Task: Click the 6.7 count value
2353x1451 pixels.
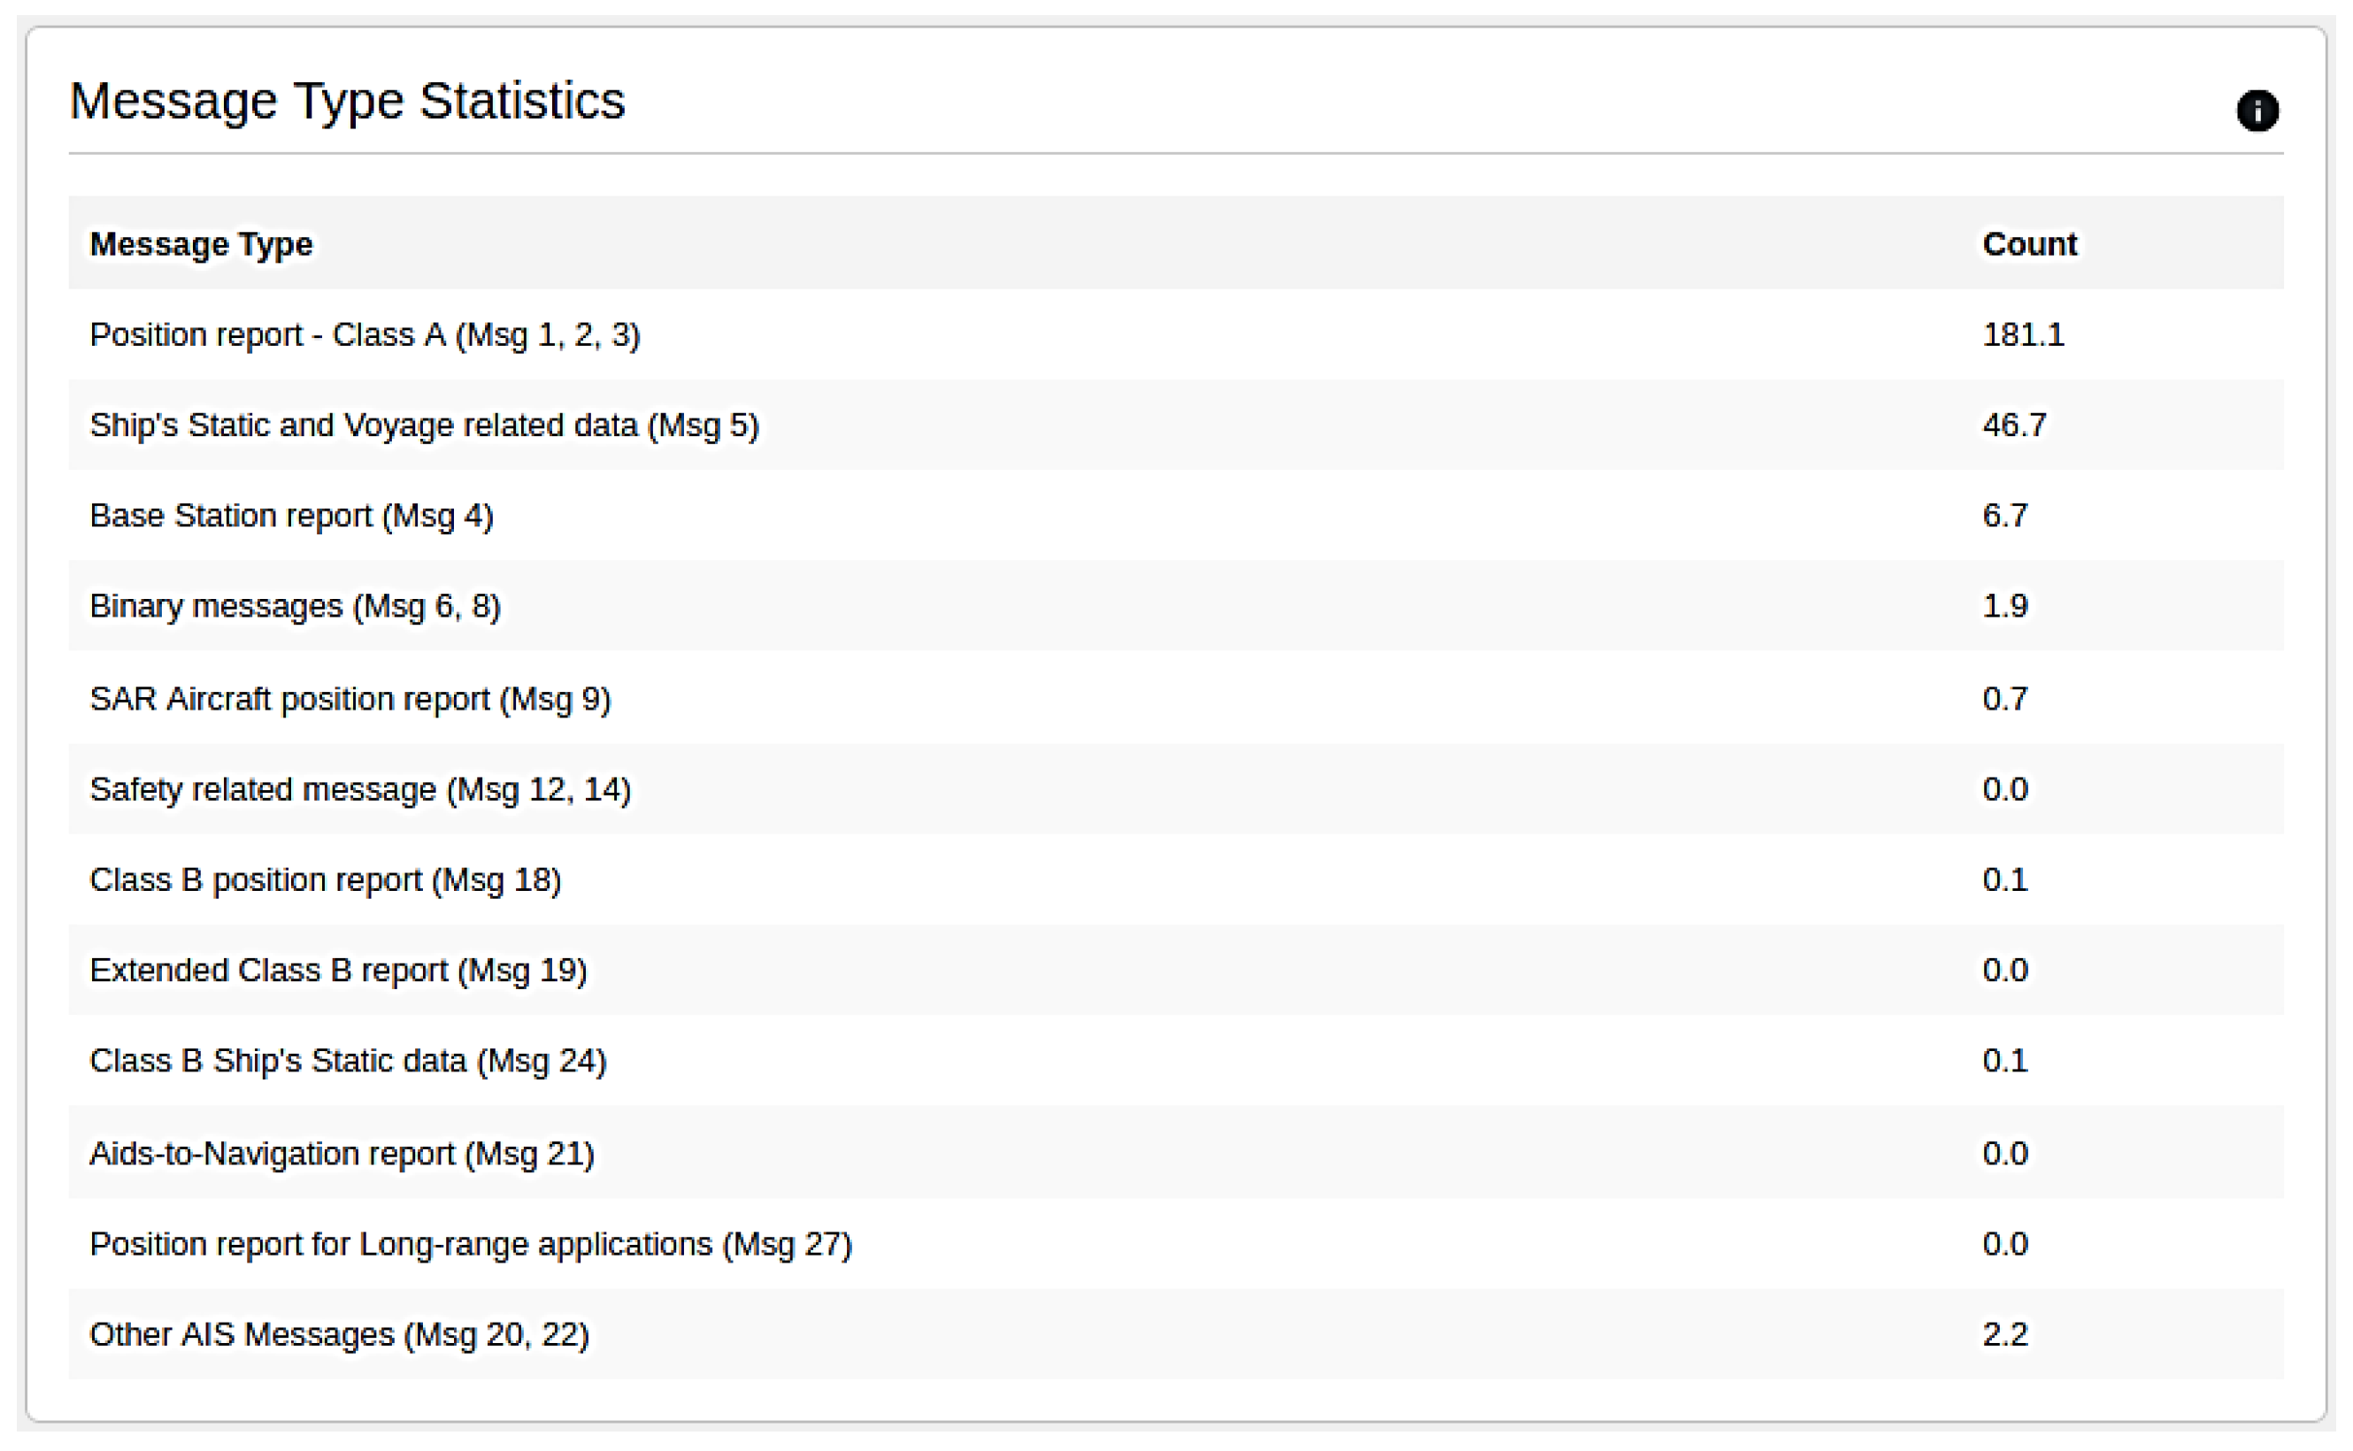Action: pos(2003,517)
